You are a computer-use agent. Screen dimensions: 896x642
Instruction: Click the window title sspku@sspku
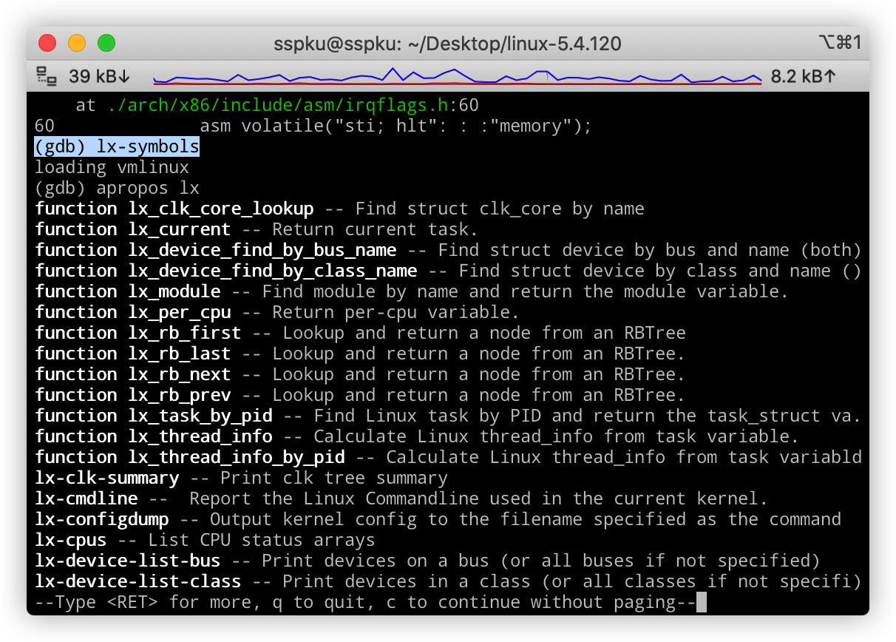pyautogui.click(x=447, y=44)
